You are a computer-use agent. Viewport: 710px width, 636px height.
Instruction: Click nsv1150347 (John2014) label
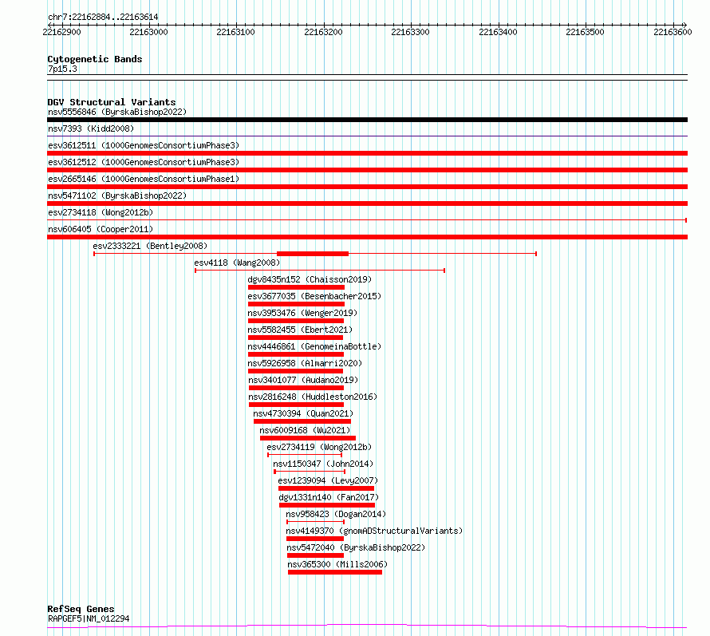323,464
